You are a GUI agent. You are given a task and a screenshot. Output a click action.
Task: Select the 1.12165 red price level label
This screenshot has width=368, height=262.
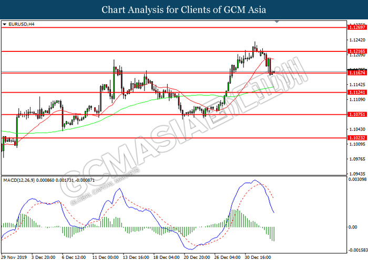(x=357, y=51)
